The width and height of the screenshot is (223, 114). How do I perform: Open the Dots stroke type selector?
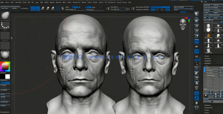tap(5, 25)
